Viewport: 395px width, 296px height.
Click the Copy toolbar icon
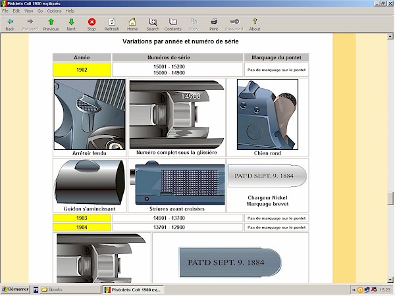click(194, 22)
